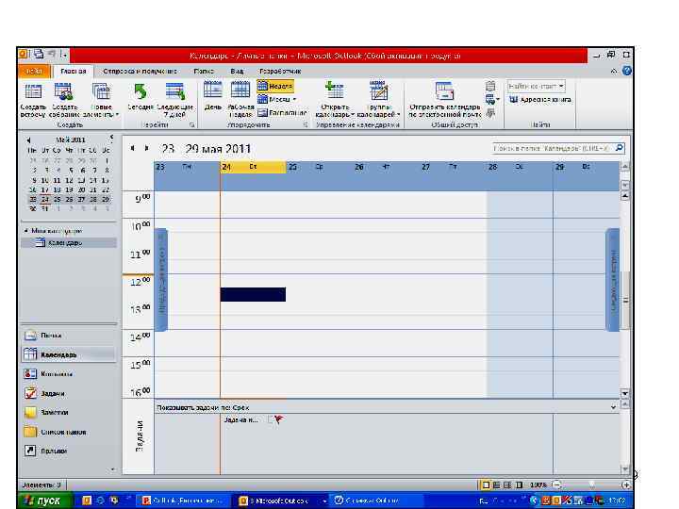Click the zoom in plus button
The width and height of the screenshot is (679, 509).
pos(626,485)
